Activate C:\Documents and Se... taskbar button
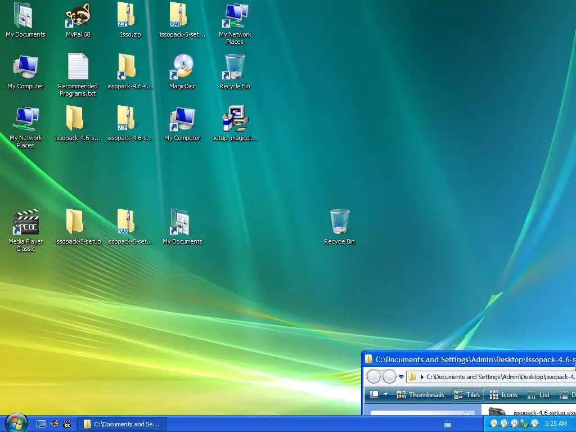Image resolution: width=576 pixels, height=432 pixels. (x=122, y=424)
